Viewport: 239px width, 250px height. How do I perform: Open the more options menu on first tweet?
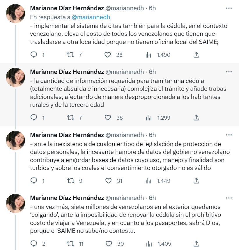(229, 8)
